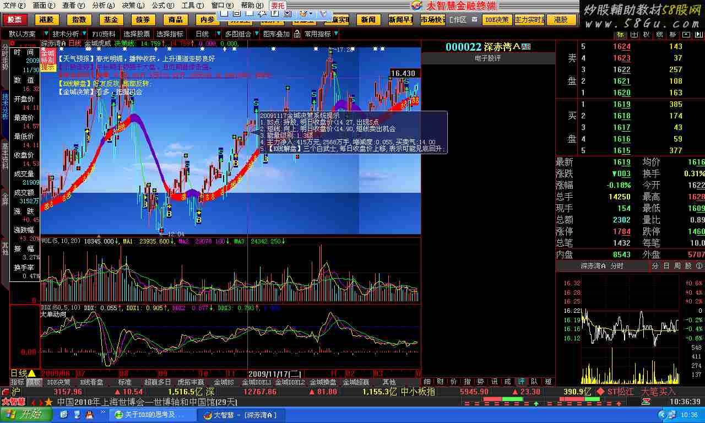Select the 金城BS indicator tab

click(x=224, y=382)
